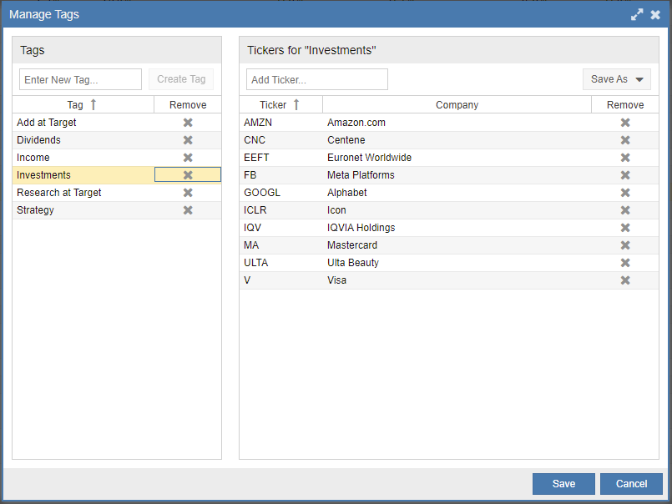The image size is (672, 504).
Task: Click the Alphabet company cell
Action: point(457,193)
